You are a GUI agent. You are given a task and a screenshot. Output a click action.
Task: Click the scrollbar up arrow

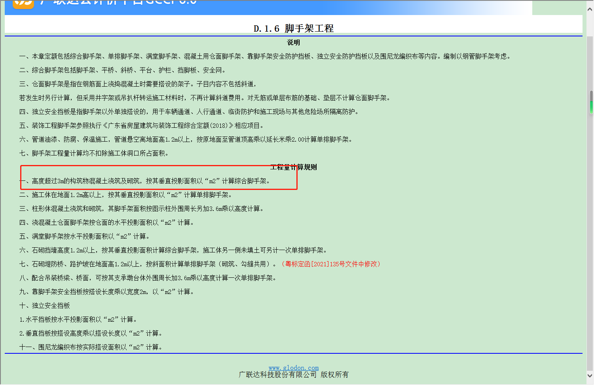(590, 9)
